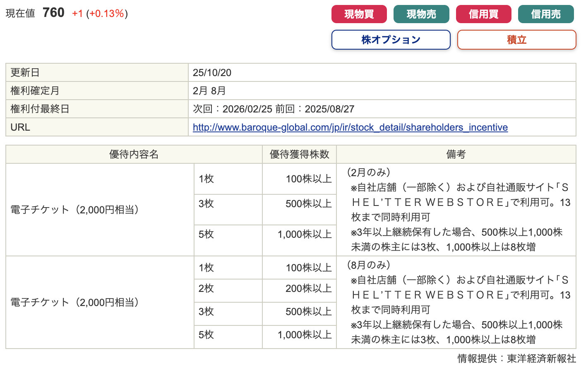This screenshot has width=581, height=368.
Task: Open the baroque-global shareholders incentive link
Action: tap(350, 127)
